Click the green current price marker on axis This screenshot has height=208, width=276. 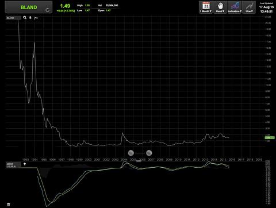[x=270, y=138]
